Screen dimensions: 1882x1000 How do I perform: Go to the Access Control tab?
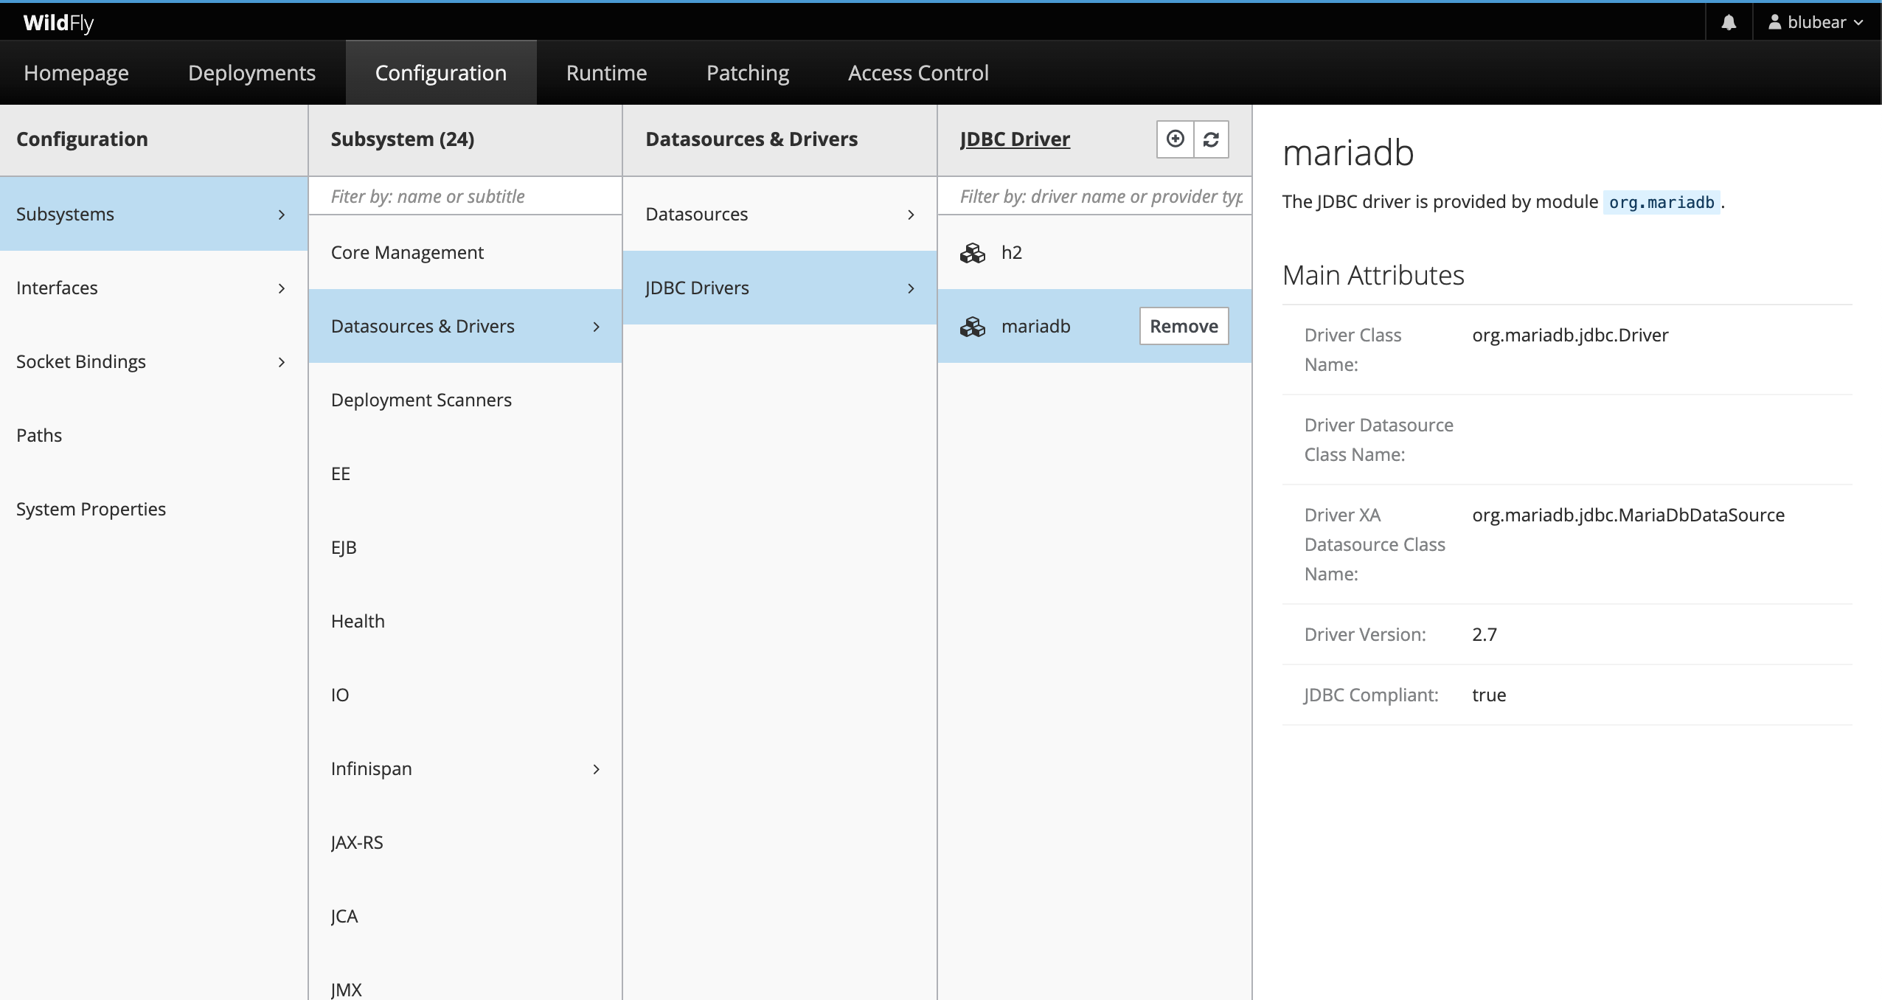(x=917, y=72)
